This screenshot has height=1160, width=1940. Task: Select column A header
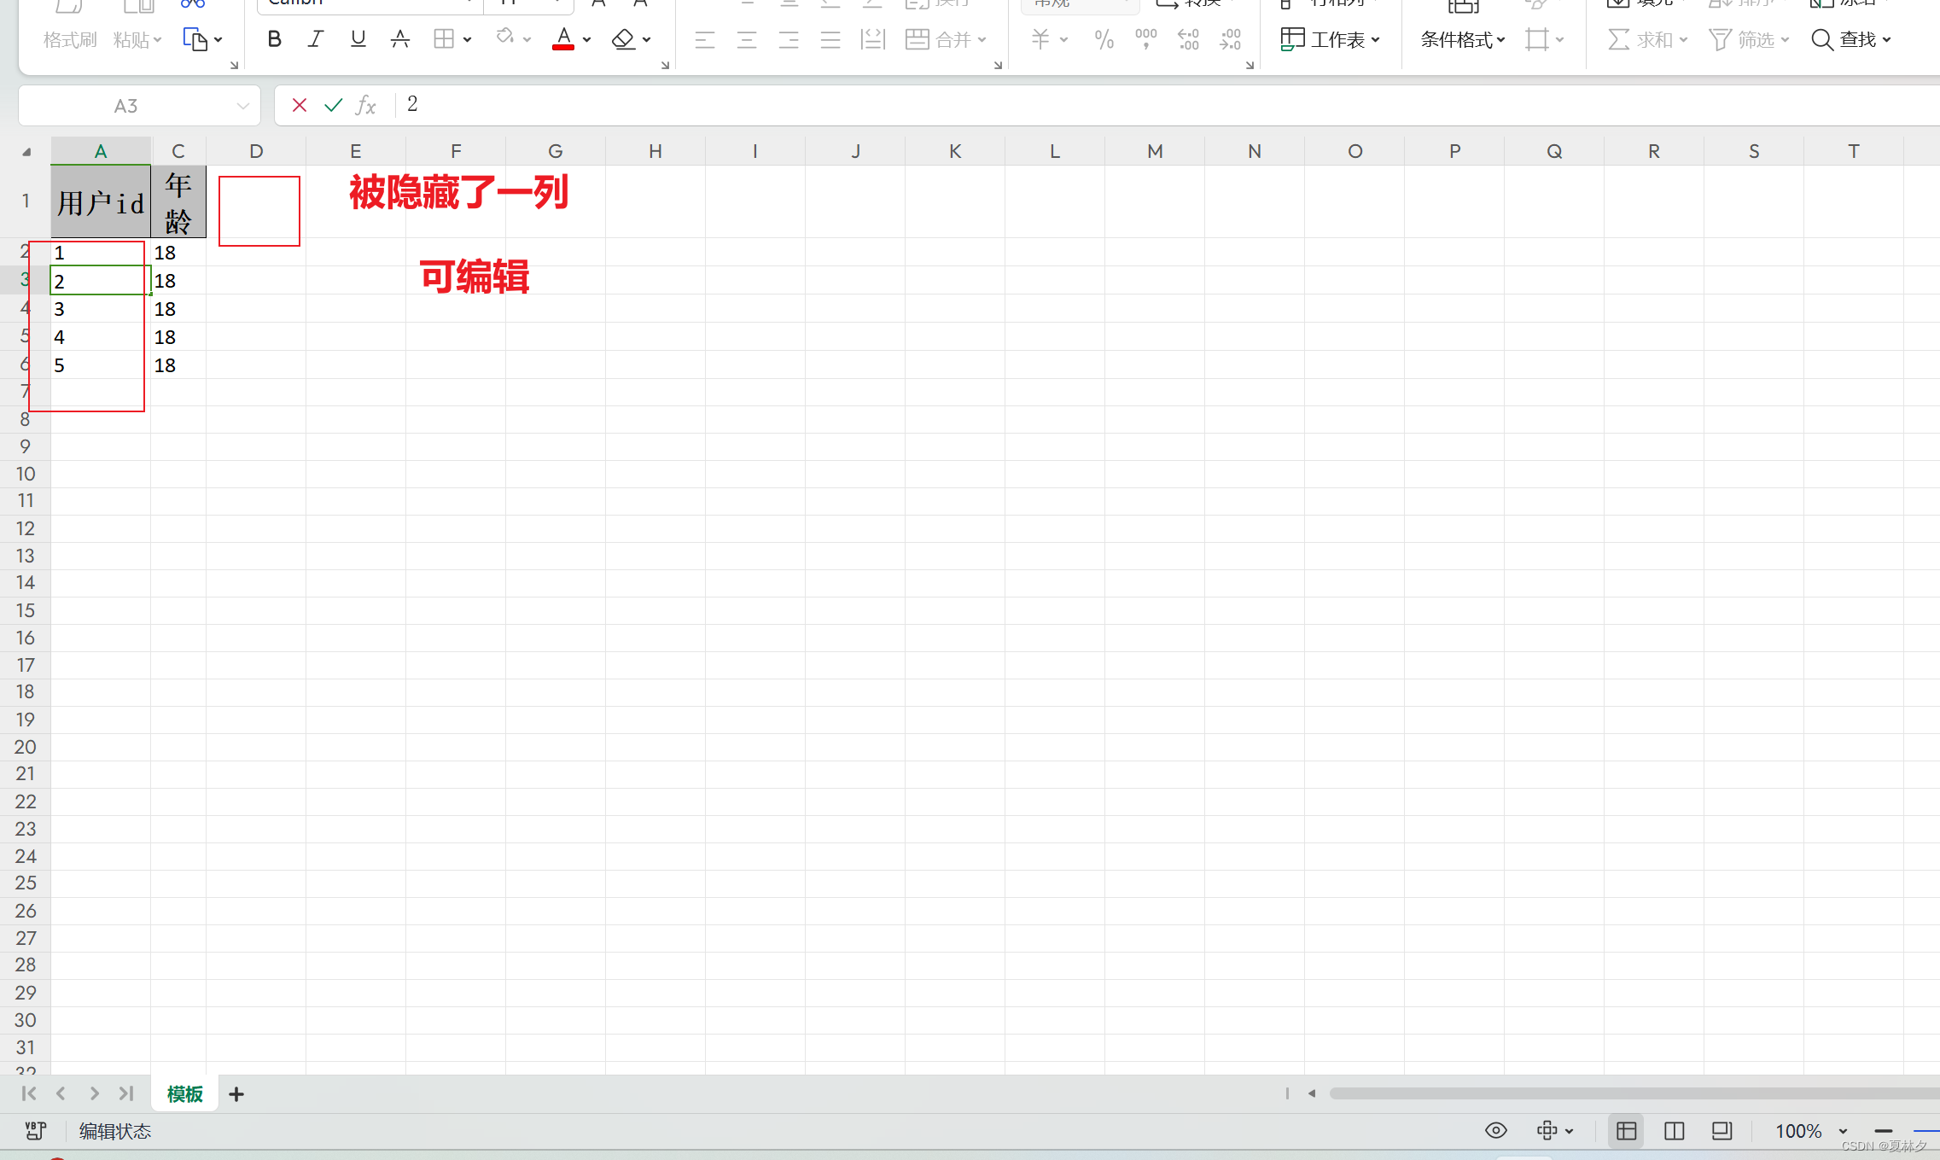point(101,151)
